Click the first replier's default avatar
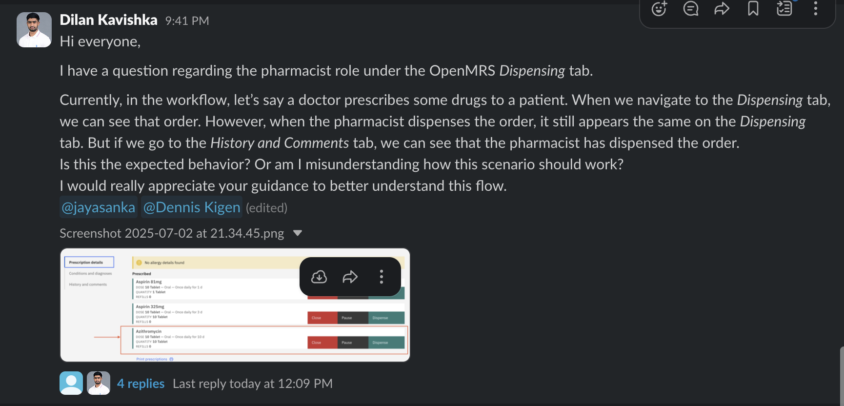The width and height of the screenshot is (844, 406). [71, 383]
